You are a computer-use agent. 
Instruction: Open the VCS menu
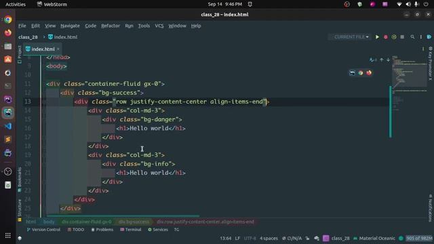pos(159,26)
